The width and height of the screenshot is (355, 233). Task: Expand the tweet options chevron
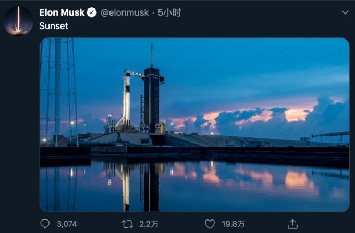(x=345, y=12)
